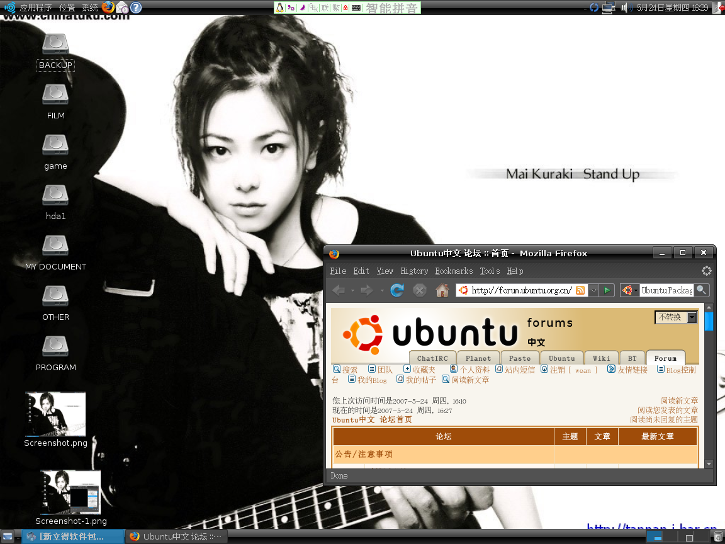Click the RSS feed icon in address bar
The height and width of the screenshot is (544, 725).
pyautogui.click(x=580, y=290)
